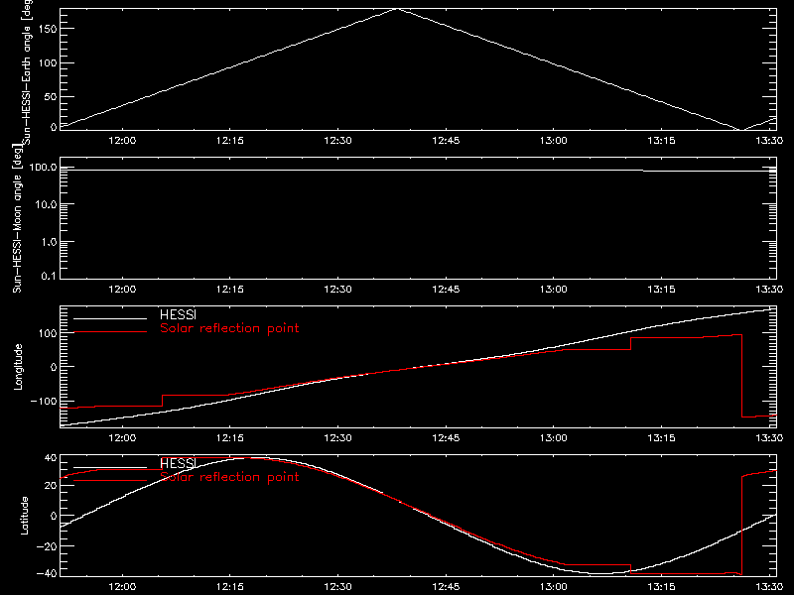Click the red legend line in Longitude plot
Image resolution: width=794 pixels, height=595 pixels.
click(110, 332)
